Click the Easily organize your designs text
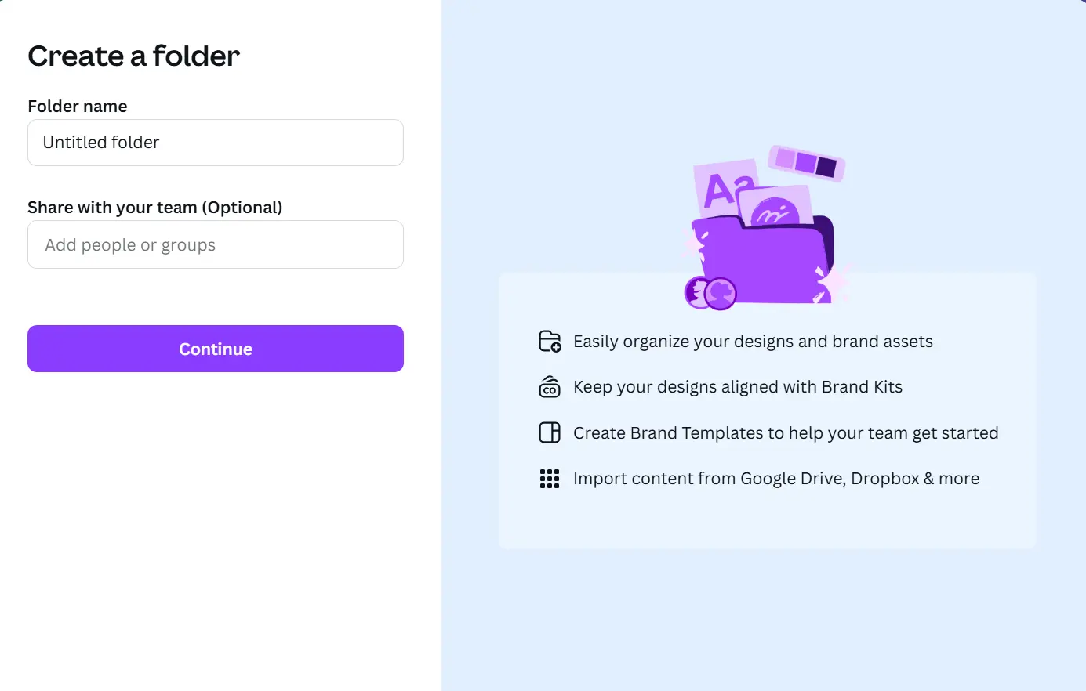 tap(753, 341)
